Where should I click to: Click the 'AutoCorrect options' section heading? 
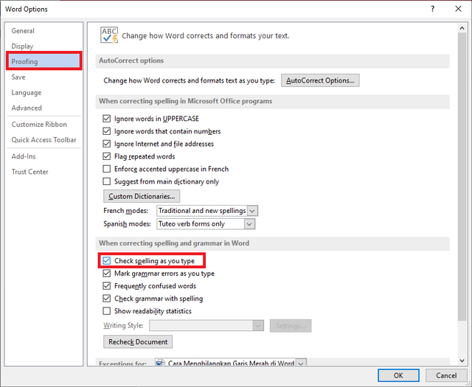click(131, 60)
